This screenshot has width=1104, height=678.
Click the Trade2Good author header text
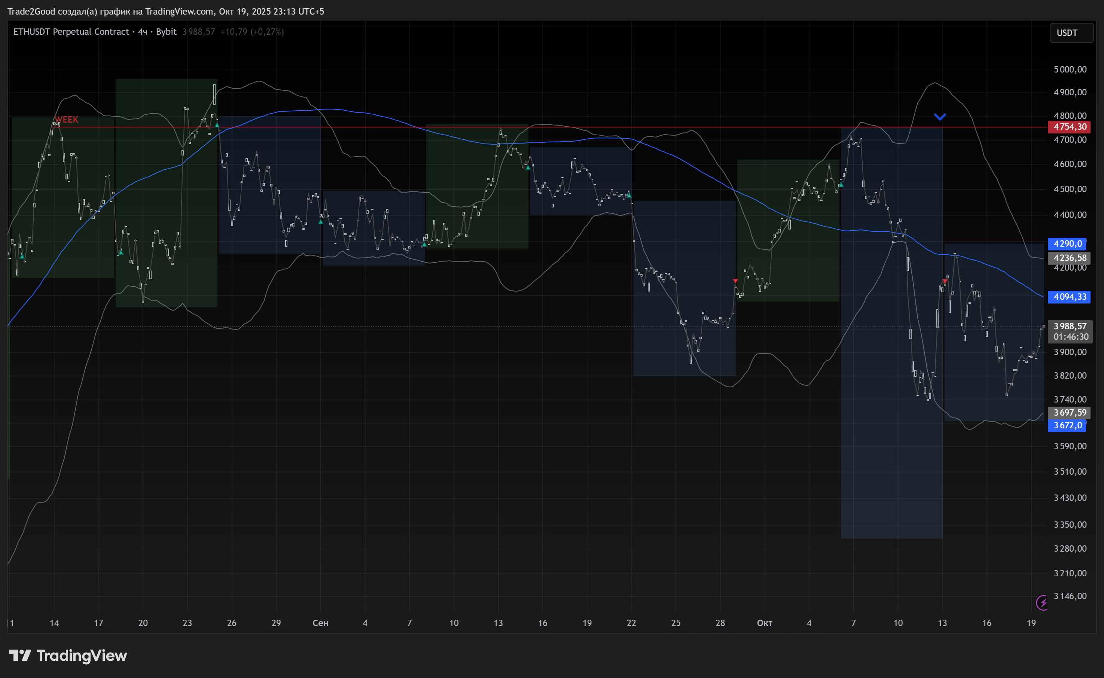pyautogui.click(x=165, y=11)
